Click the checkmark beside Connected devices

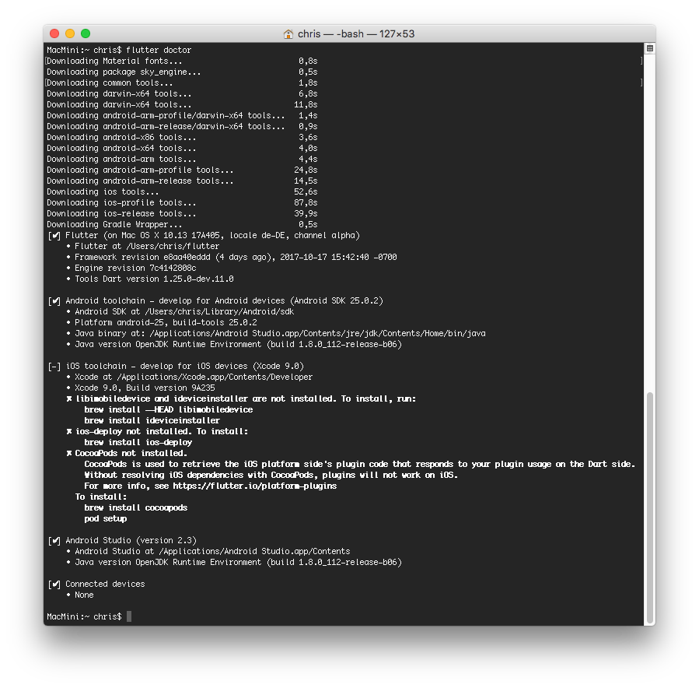tap(54, 584)
